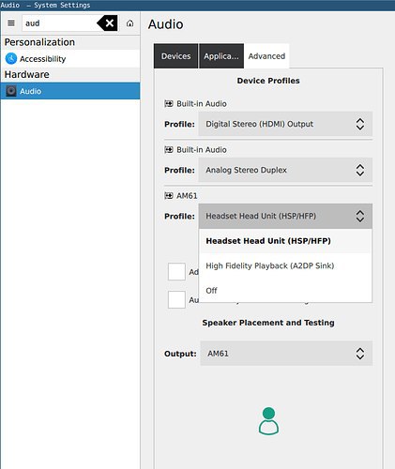Viewport: 395px width, 469px height.
Task: Click the "Output:" label
Action: click(180, 354)
